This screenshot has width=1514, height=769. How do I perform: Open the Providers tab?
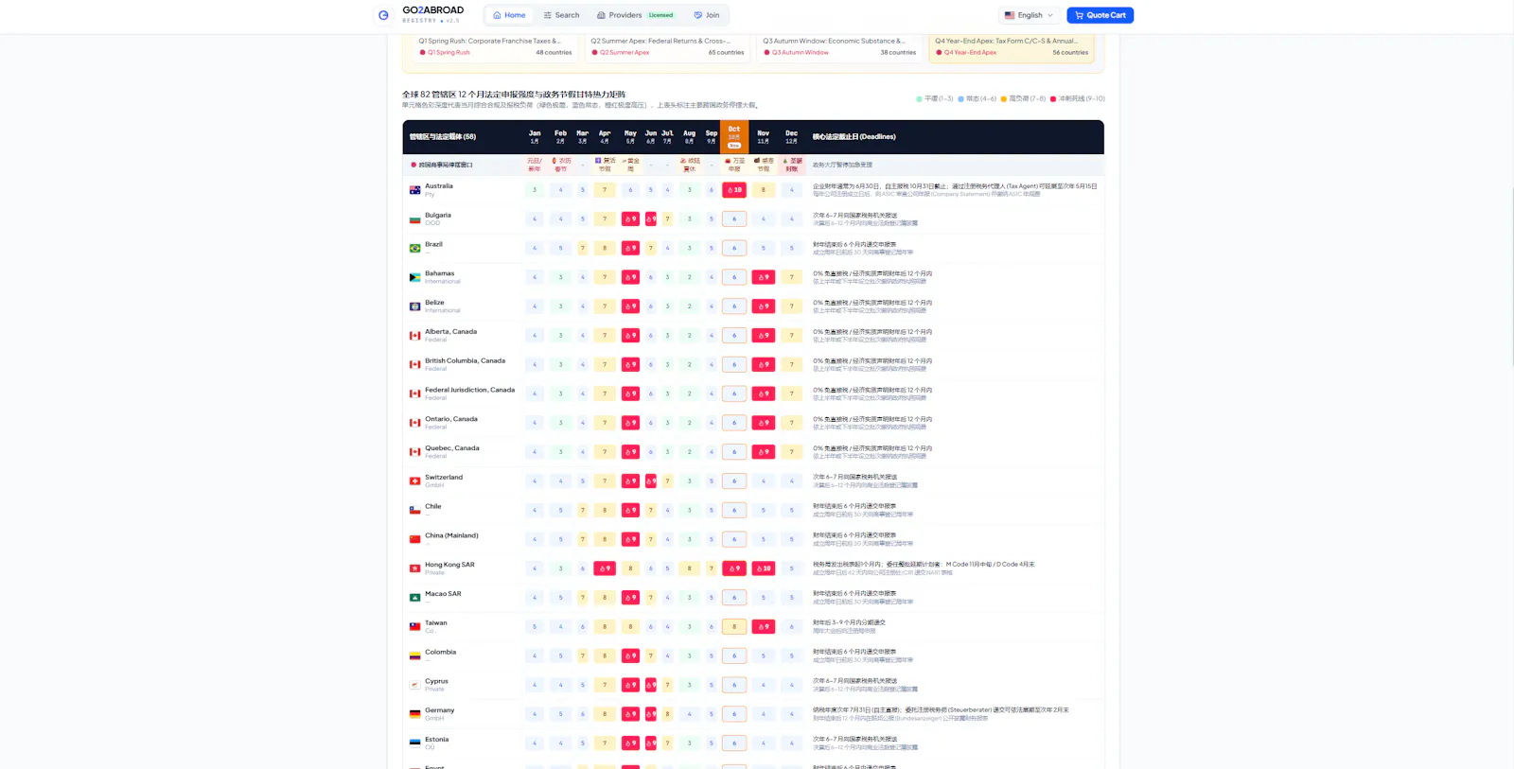(635, 15)
